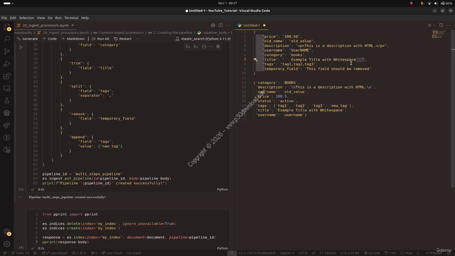Open the Terminal menu

pyautogui.click(x=71, y=18)
